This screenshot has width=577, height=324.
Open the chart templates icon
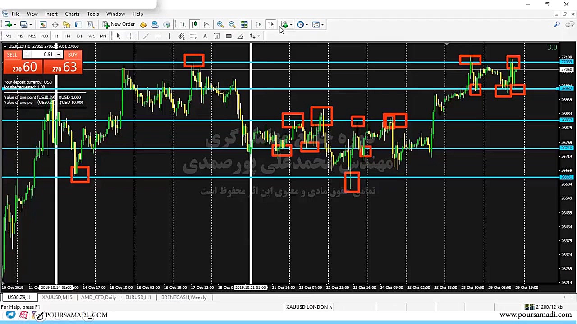[316, 24]
